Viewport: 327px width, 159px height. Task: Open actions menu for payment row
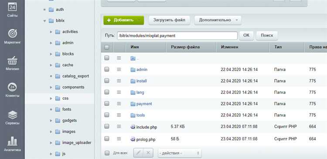119,104
